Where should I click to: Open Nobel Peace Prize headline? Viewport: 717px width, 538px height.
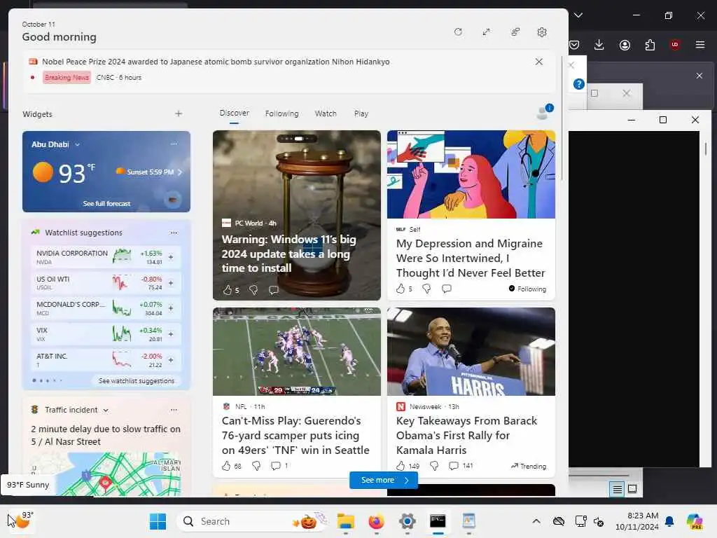tap(216, 62)
